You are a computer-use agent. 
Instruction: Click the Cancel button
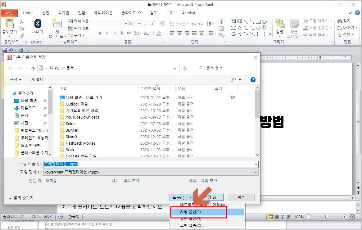click(241, 197)
